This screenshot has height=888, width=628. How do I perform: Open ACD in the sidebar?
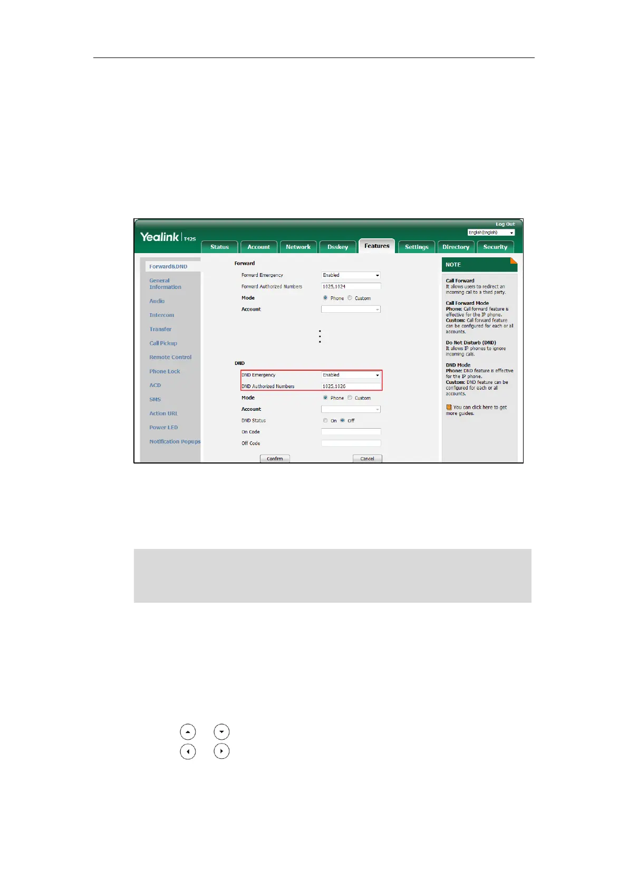click(x=155, y=385)
